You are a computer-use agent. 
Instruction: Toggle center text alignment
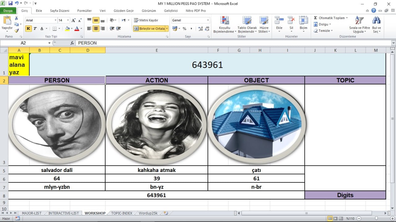point(95,28)
